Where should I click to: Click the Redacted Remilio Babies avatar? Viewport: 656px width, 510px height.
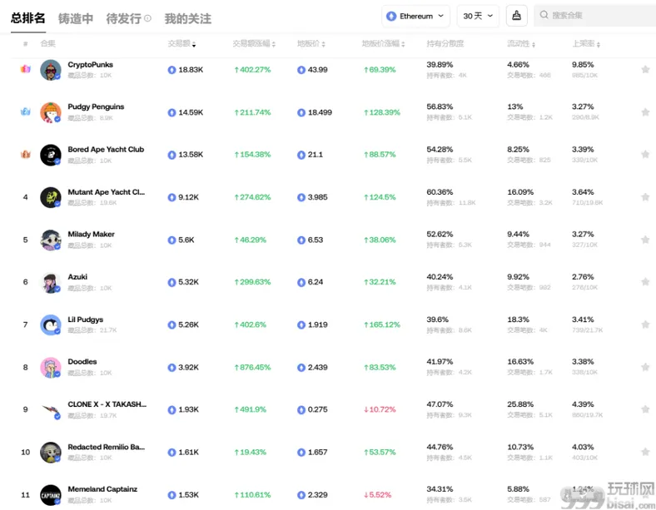(51, 453)
